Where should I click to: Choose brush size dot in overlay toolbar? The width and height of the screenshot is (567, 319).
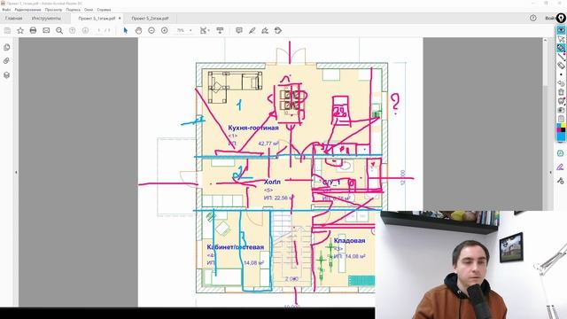[x=561, y=74]
